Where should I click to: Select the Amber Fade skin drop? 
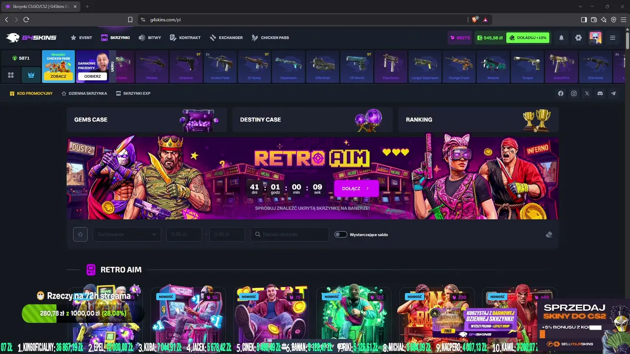[x=220, y=66]
